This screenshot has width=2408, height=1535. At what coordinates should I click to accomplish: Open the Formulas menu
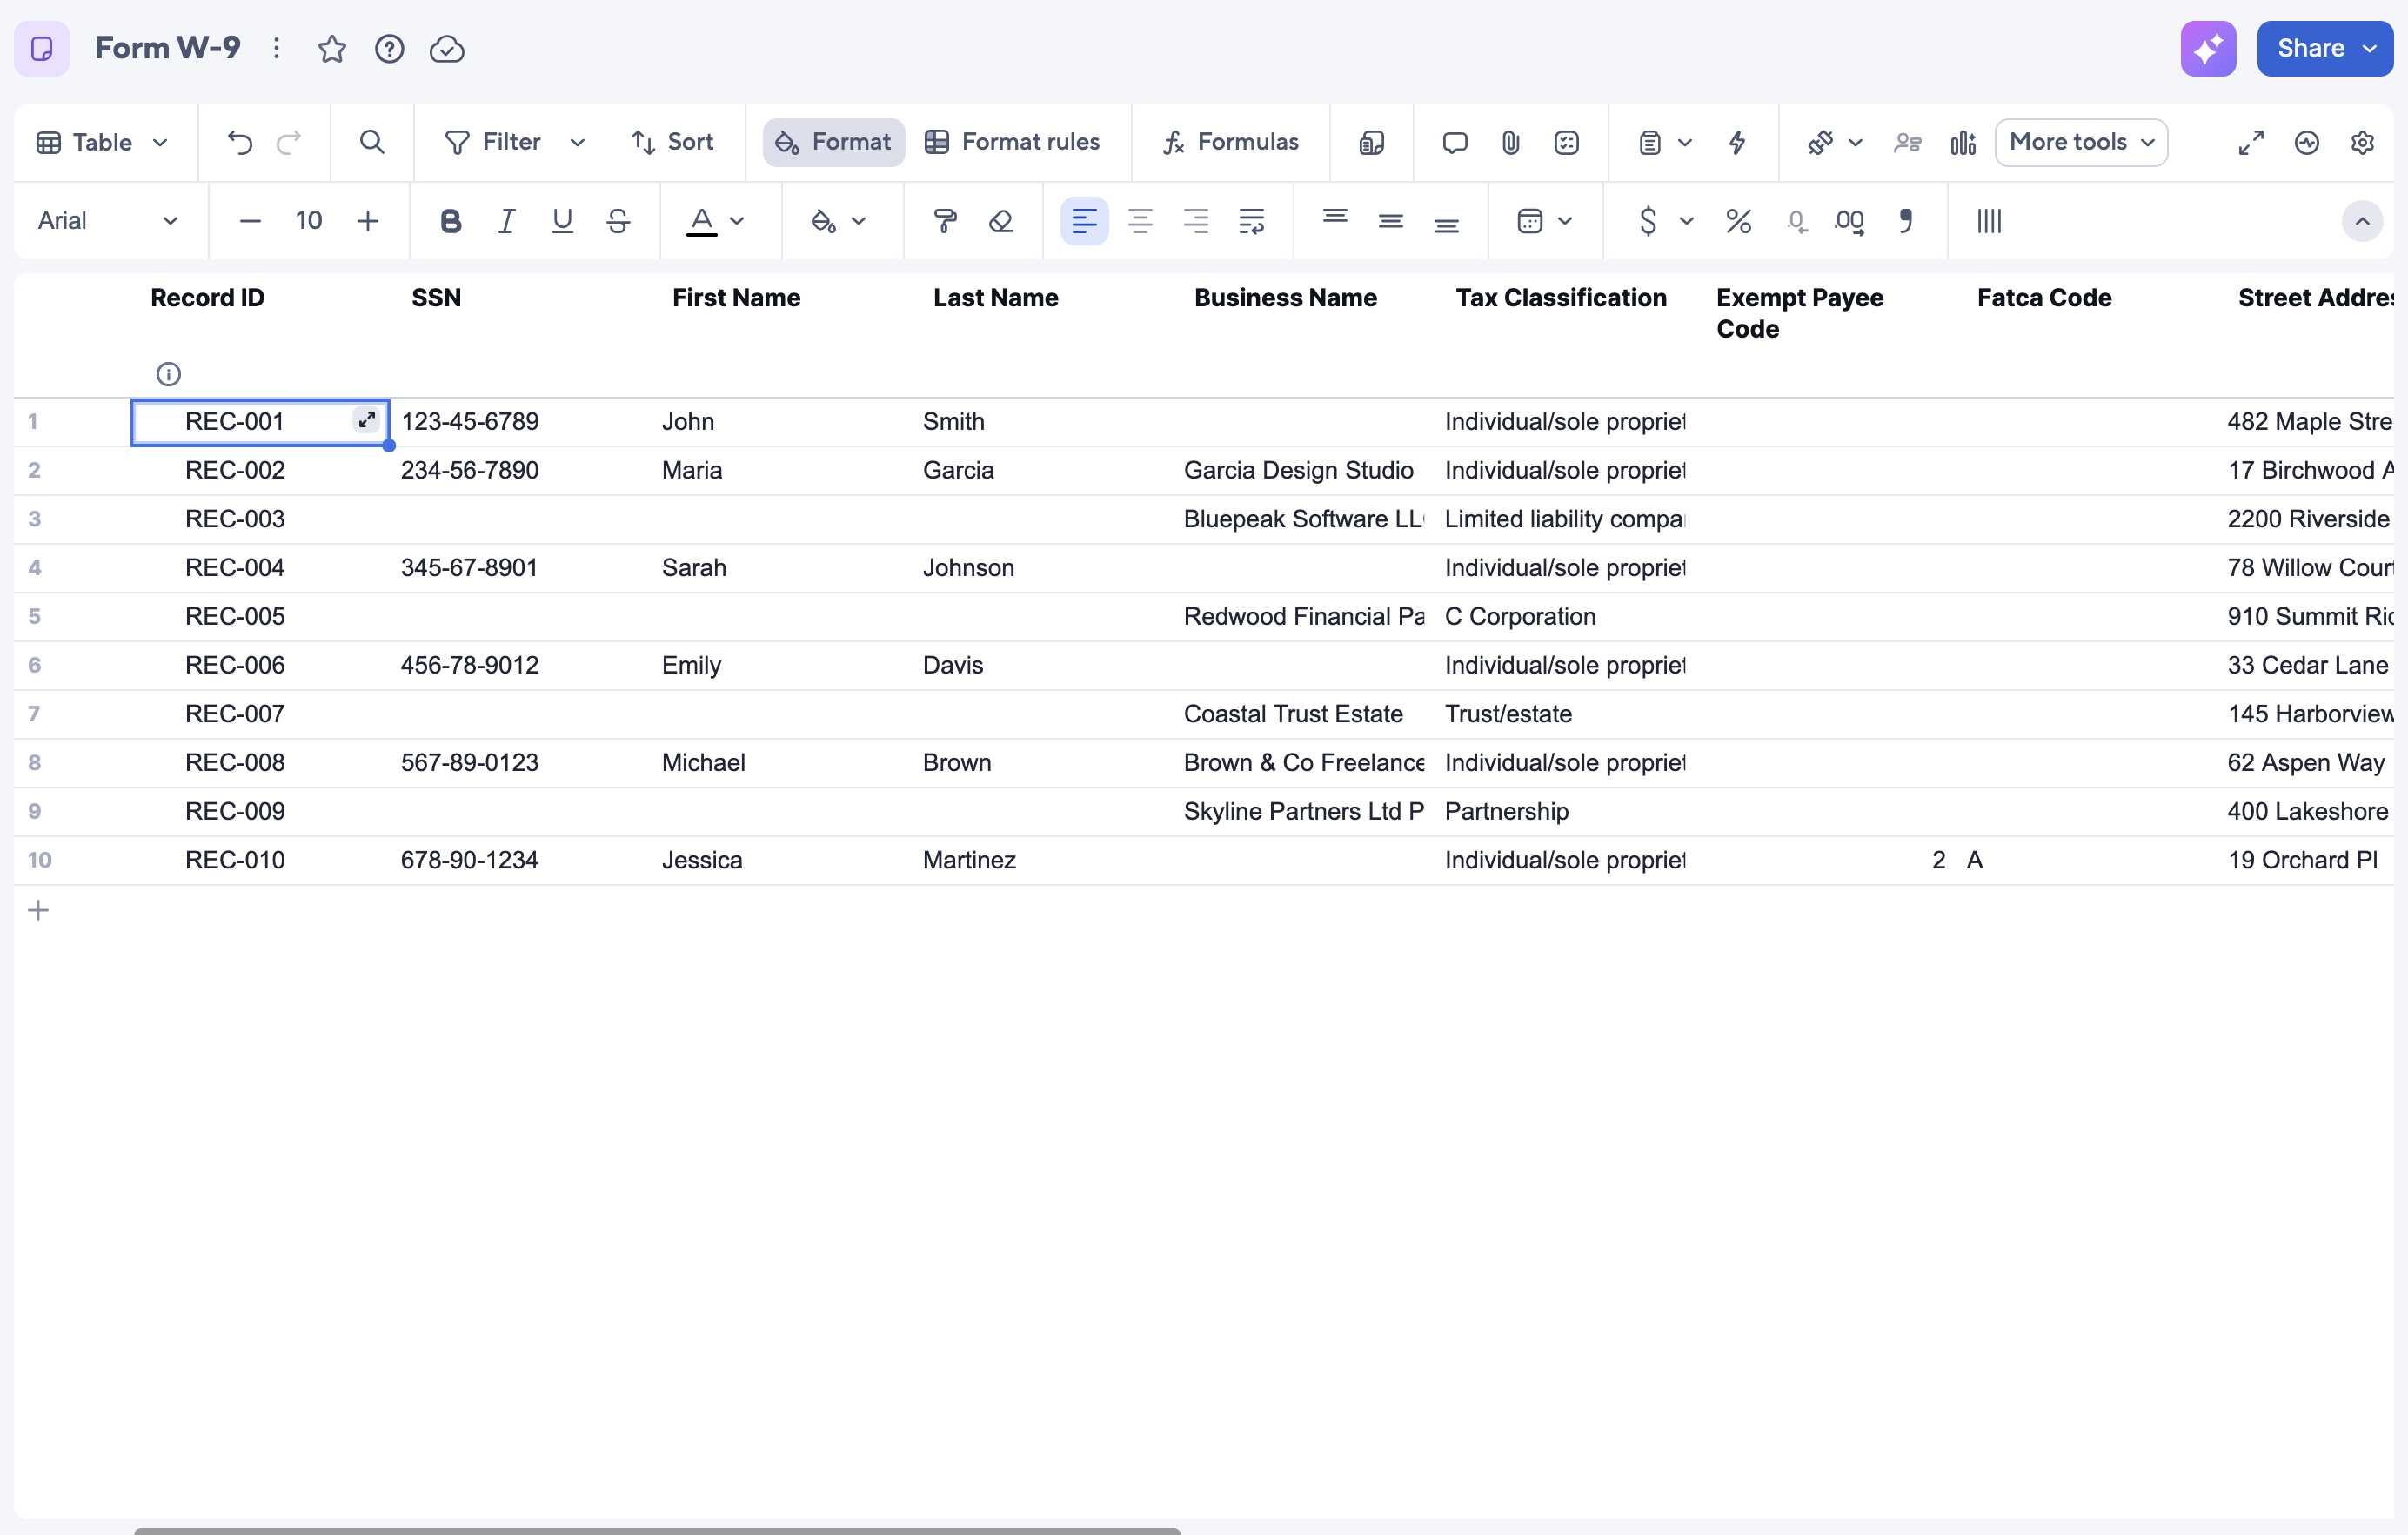[x=1231, y=142]
